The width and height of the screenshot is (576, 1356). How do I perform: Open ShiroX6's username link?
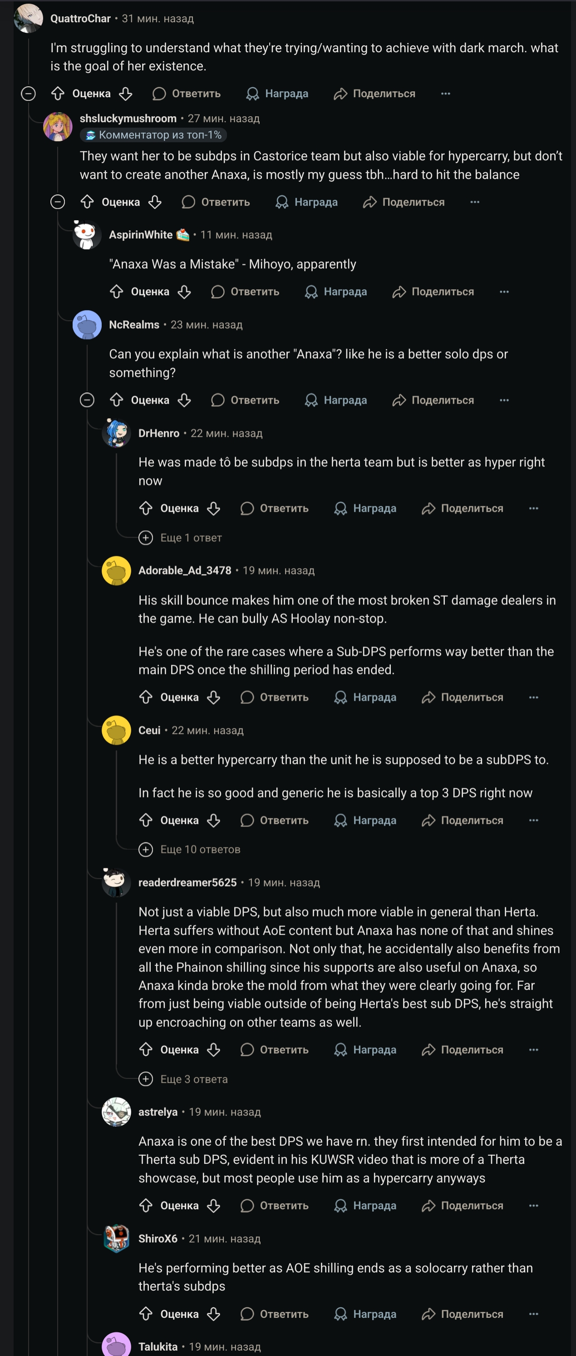158,1239
